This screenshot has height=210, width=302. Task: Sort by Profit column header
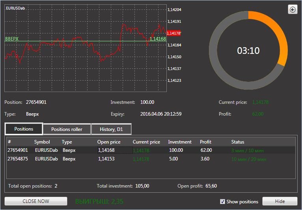pos(205,142)
